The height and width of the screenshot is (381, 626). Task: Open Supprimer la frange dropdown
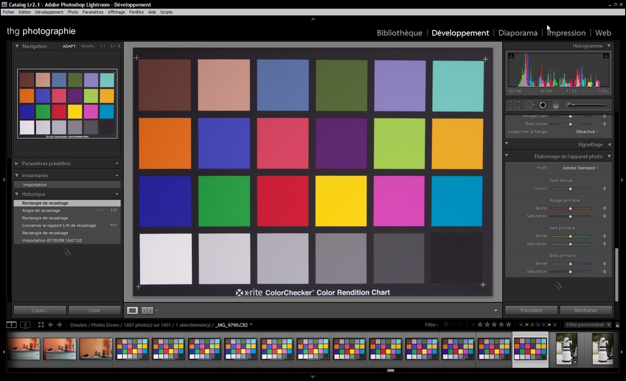point(587,132)
